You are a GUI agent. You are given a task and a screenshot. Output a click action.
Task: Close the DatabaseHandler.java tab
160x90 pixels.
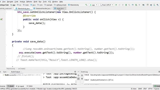[x=51, y=8]
